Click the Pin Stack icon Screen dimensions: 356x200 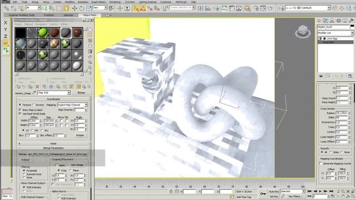click(321, 76)
